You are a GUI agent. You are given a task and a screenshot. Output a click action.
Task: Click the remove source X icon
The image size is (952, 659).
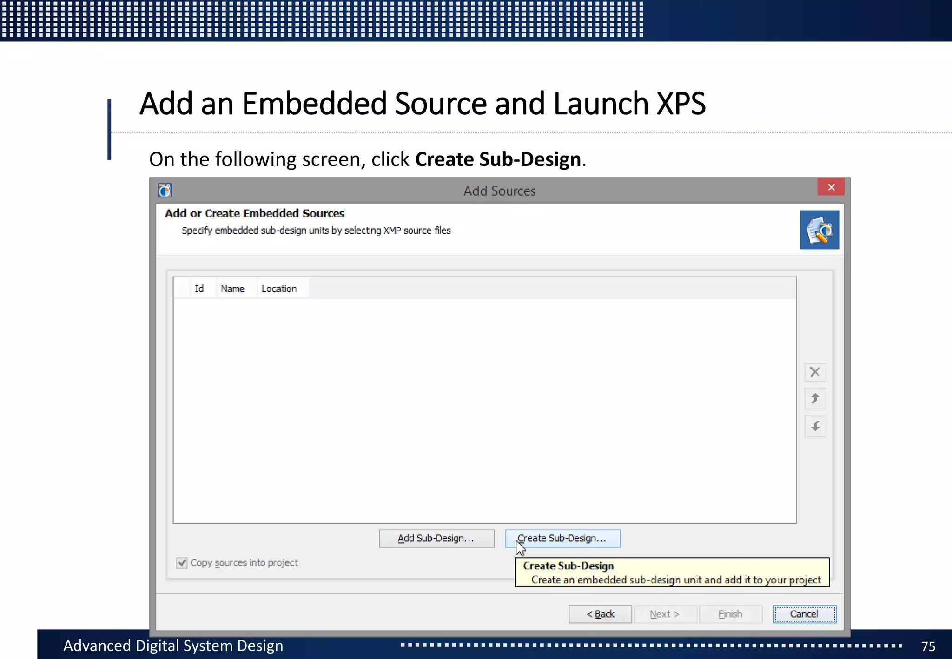click(x=815, y=372)
